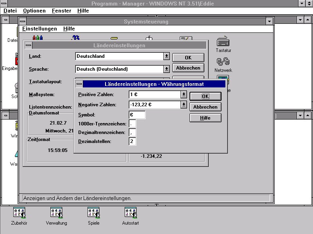Confirm currency format with OK button

tap(206, 96)
